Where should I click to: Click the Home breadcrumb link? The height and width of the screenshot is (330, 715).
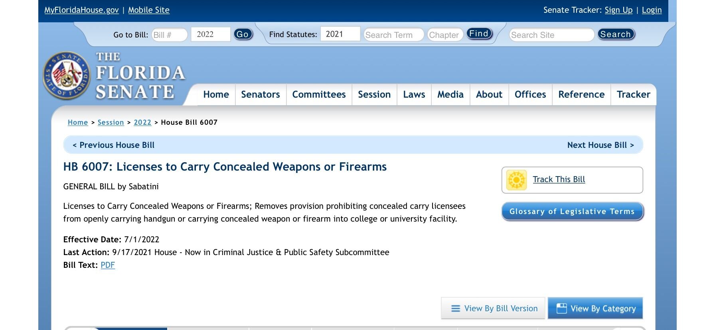(78, 122)
